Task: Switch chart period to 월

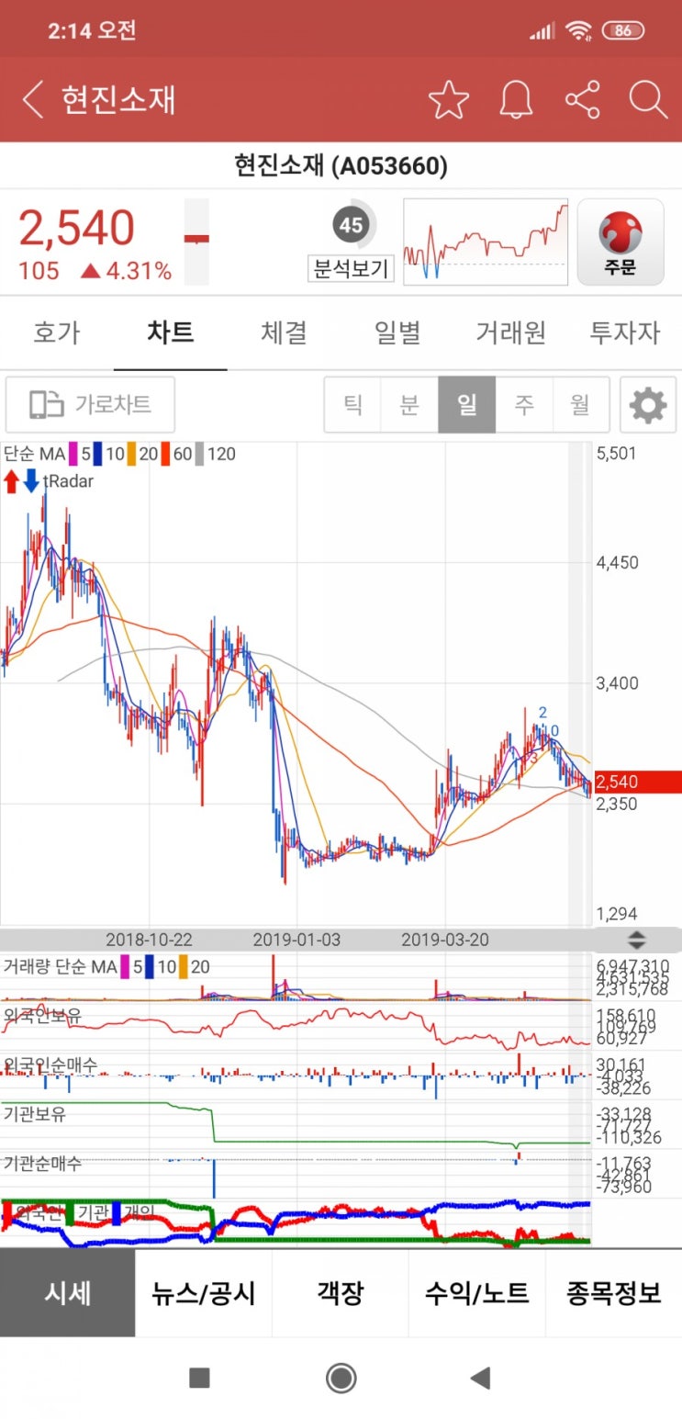Action: coord(580,405)
